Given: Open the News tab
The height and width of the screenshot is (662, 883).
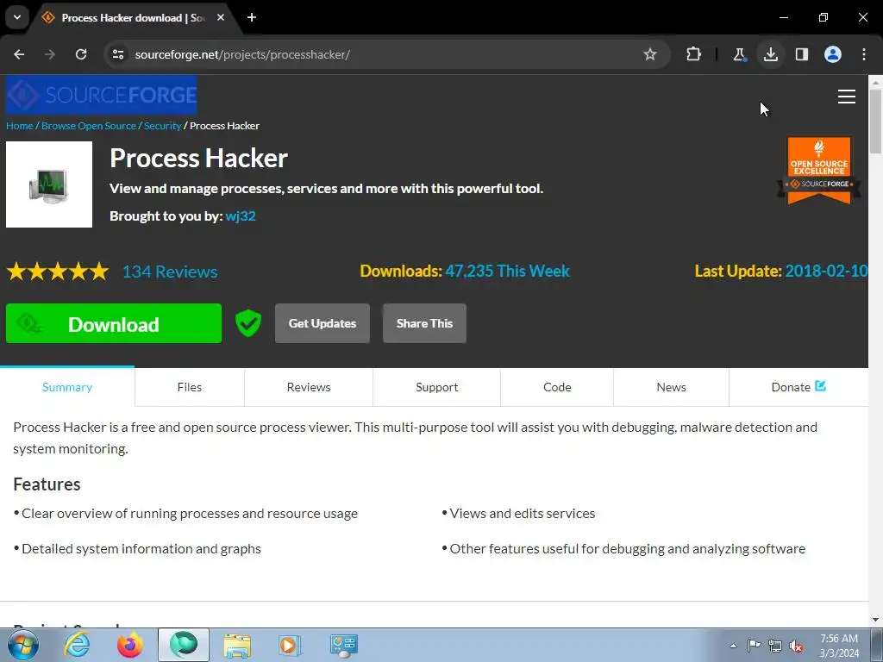Looking at the screenshot, I should (x=671, y=387).
